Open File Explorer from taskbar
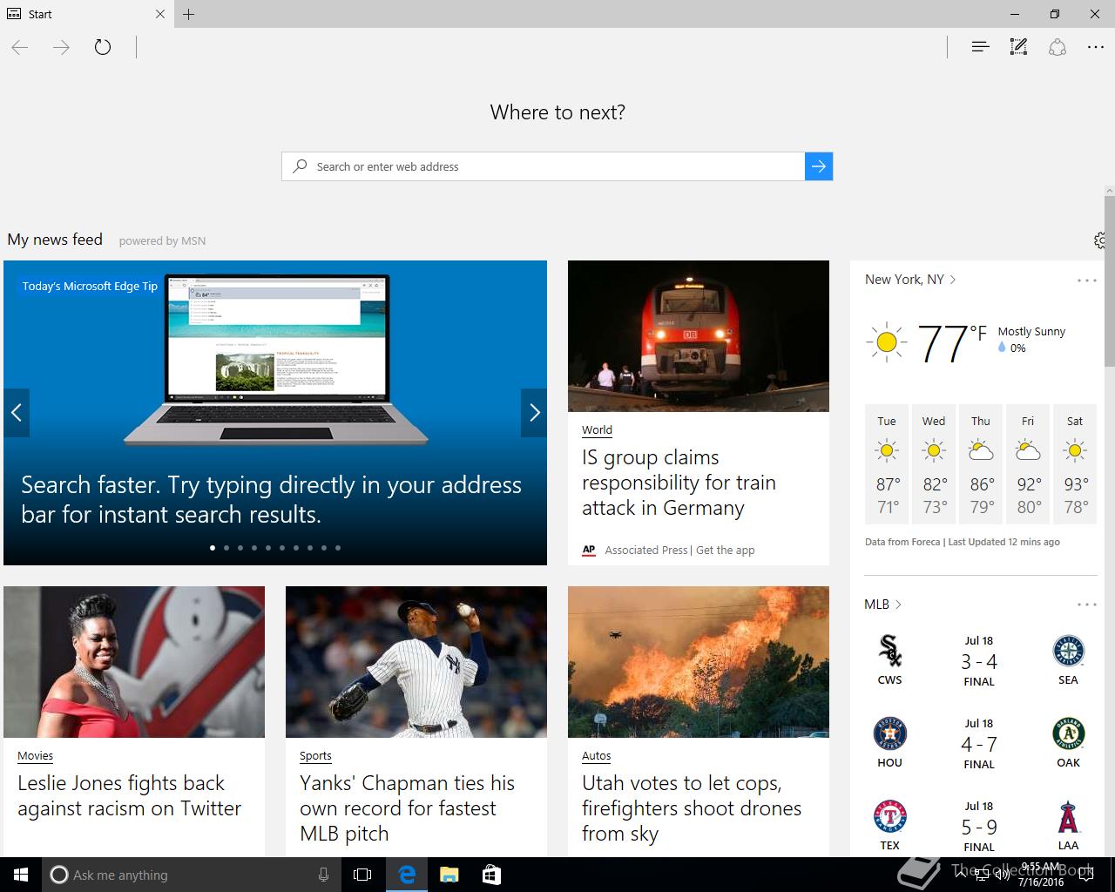 click(449, 875)
